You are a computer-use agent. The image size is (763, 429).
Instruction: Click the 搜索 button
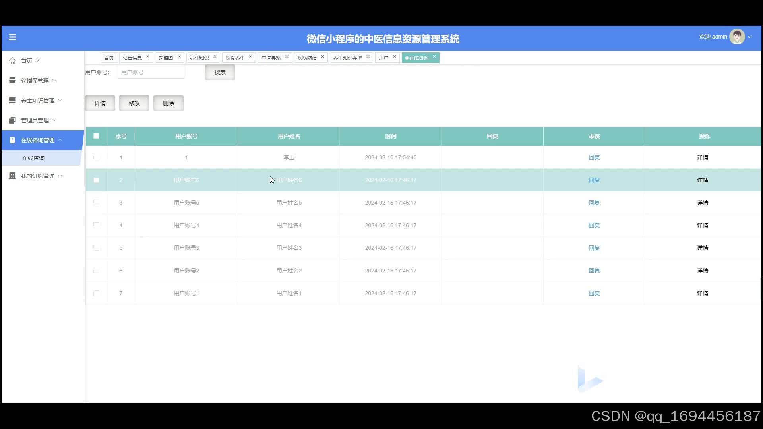pyautogui.click(x=220, y=72)
